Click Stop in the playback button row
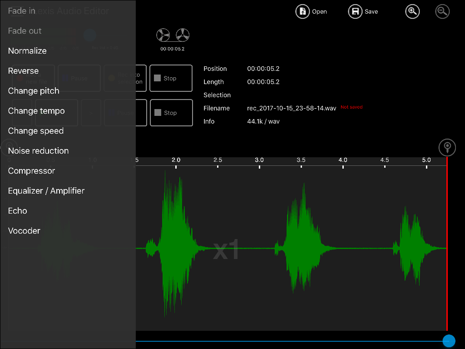The image size is (465, 349). click(171, 113)
